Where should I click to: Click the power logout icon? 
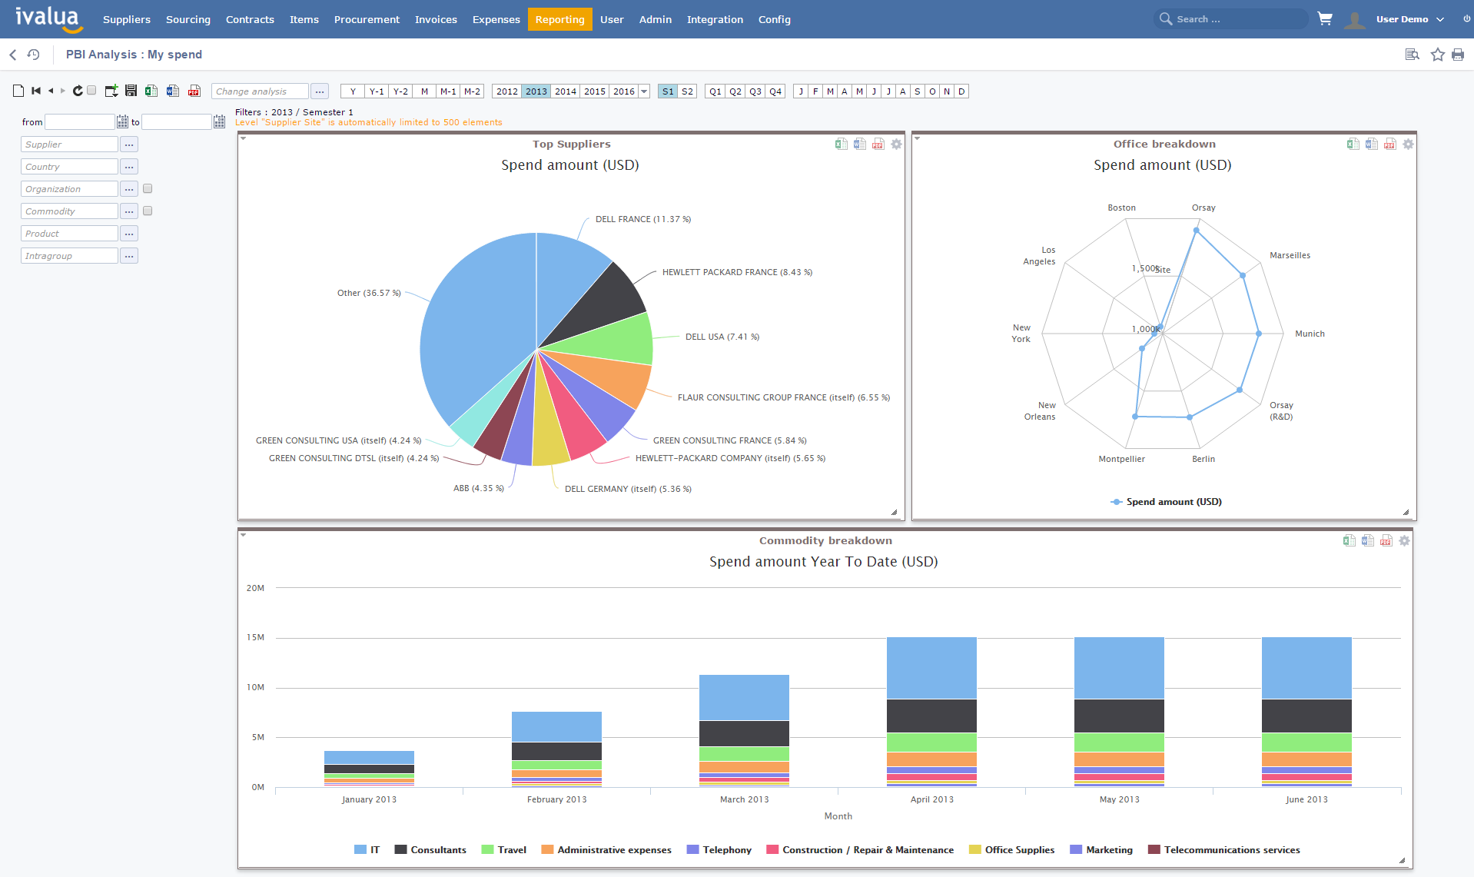coord(1466,19)
